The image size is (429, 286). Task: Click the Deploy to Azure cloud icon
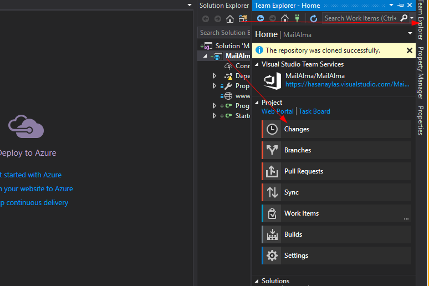click(x=26, y=126)
